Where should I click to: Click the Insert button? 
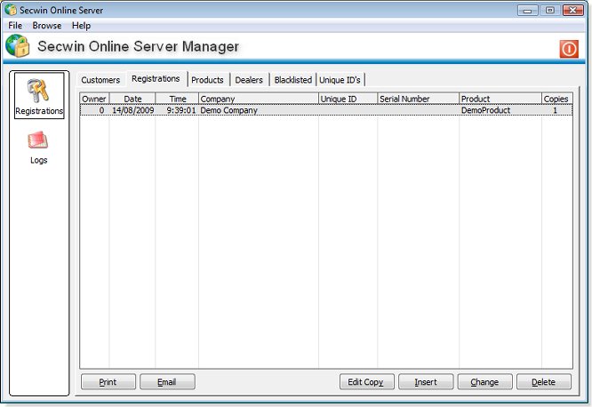tap(426, 382)
